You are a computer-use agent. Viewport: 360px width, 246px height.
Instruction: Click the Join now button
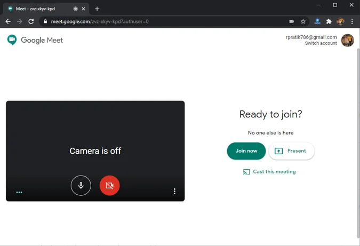[246, 151]
